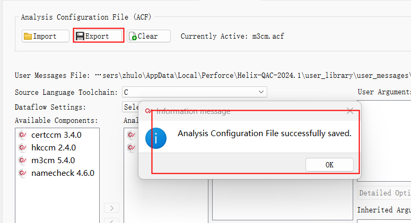
Task: Select hkccm 2.4.0 in Available Components
Action: 53,147
